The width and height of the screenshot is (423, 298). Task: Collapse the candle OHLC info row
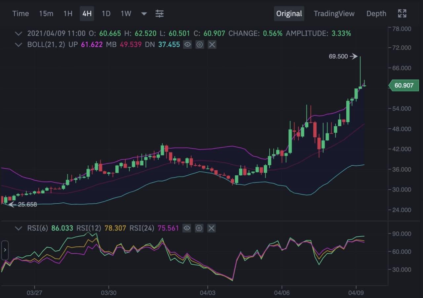coord(19,33)
